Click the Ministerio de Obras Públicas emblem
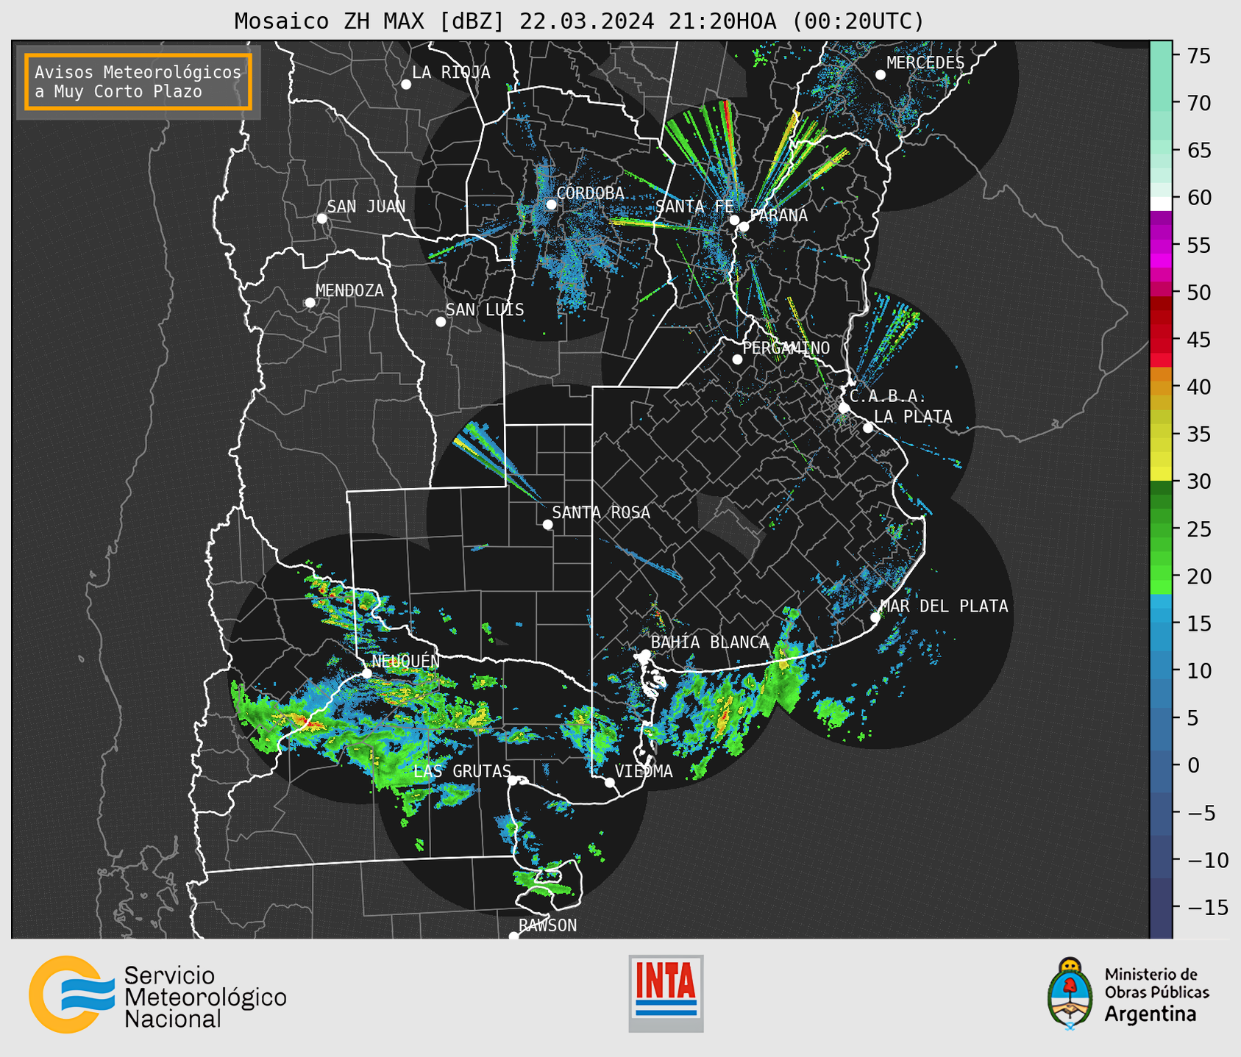This screenshot has width=1241, height=1057. click(1070, 994)
